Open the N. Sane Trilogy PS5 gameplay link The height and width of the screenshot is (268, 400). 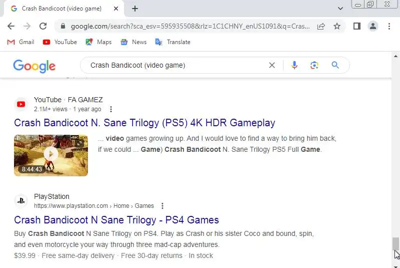pyautogui.click(x=144, y=123)
